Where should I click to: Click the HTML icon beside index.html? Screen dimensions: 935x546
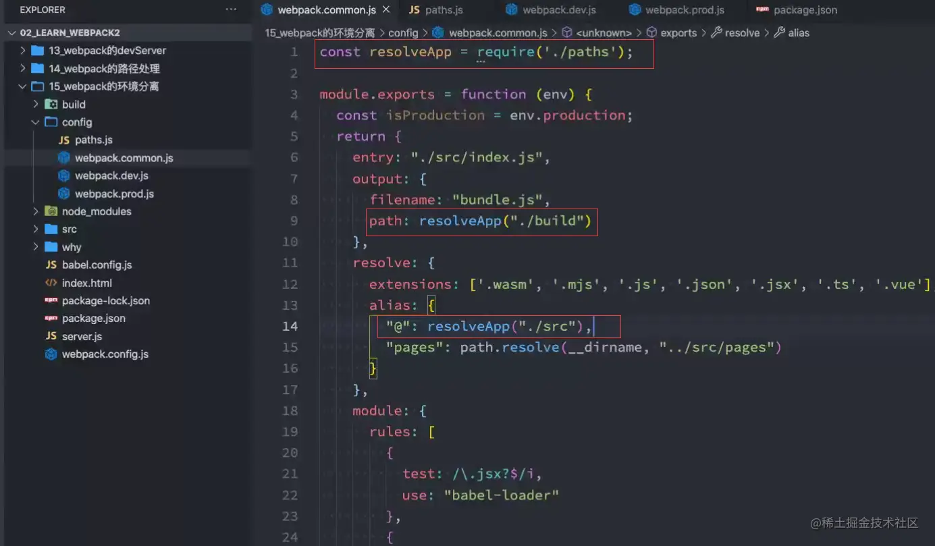tap(51, 283)
